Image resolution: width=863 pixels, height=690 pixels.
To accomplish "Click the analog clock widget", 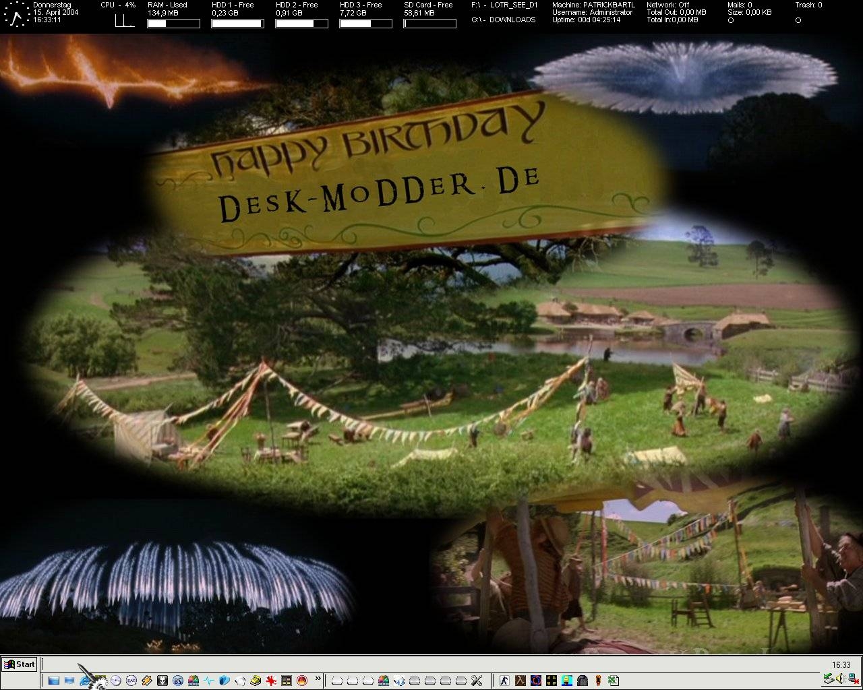I will [x=16, y=15].
